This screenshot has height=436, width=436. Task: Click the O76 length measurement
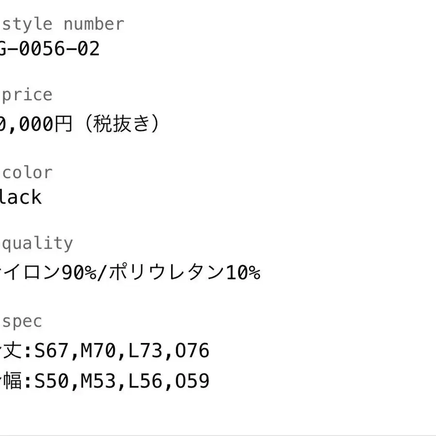[x=192, y=350]
